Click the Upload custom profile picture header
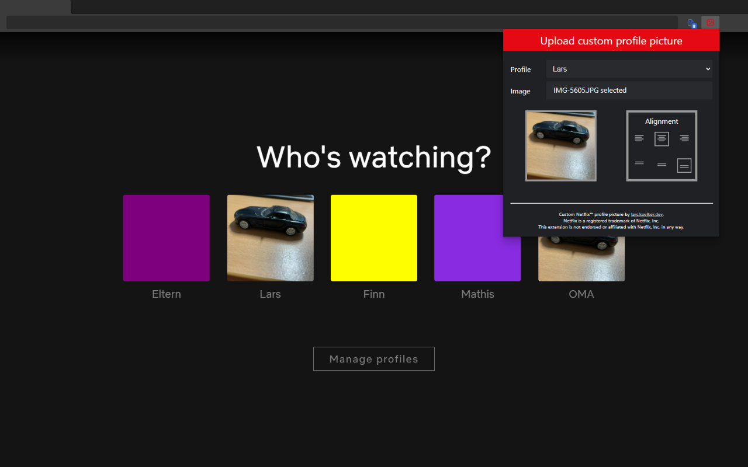Screen dimensions: 748x467 [x=611, y=41]
